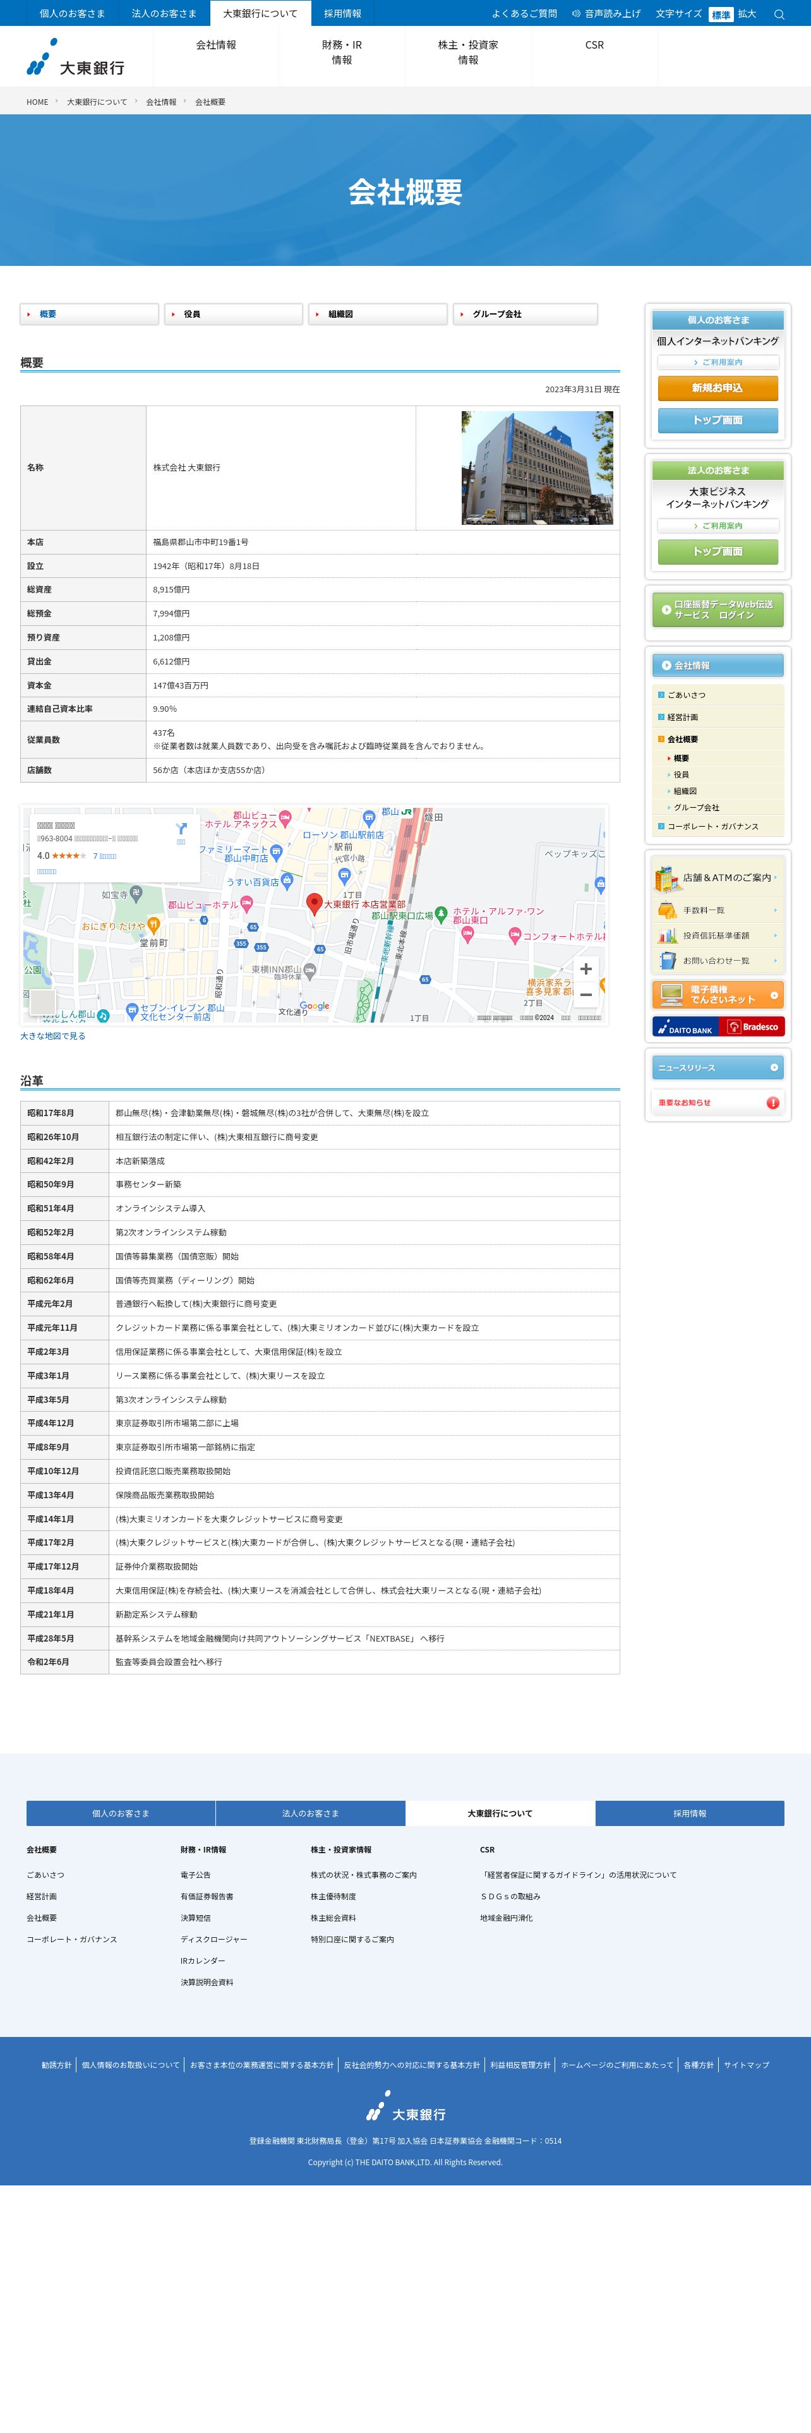Open footer サイトマップ link

coord(747,2065)
